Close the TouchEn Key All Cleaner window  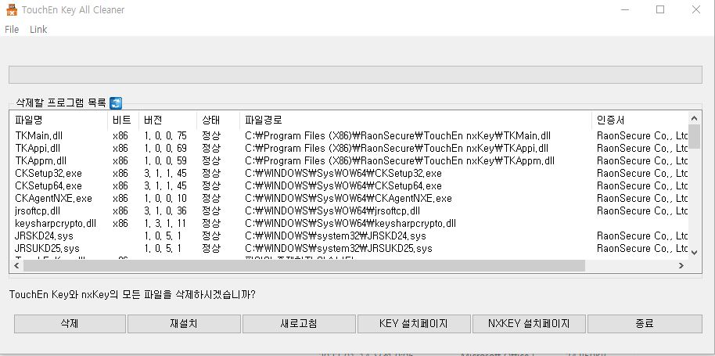[696, 9]
